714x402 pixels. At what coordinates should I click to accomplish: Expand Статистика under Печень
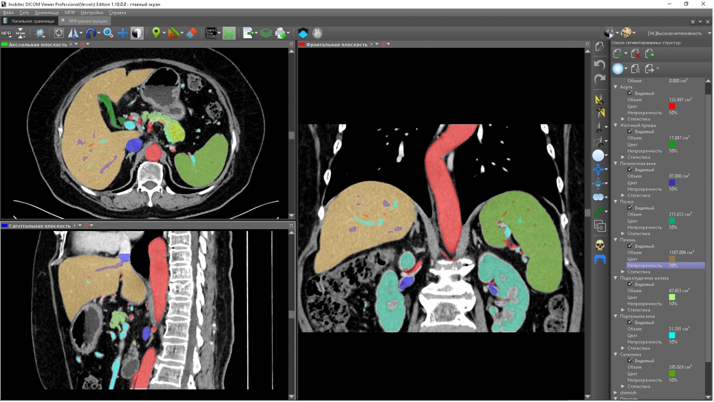click(x=623, y=272)
